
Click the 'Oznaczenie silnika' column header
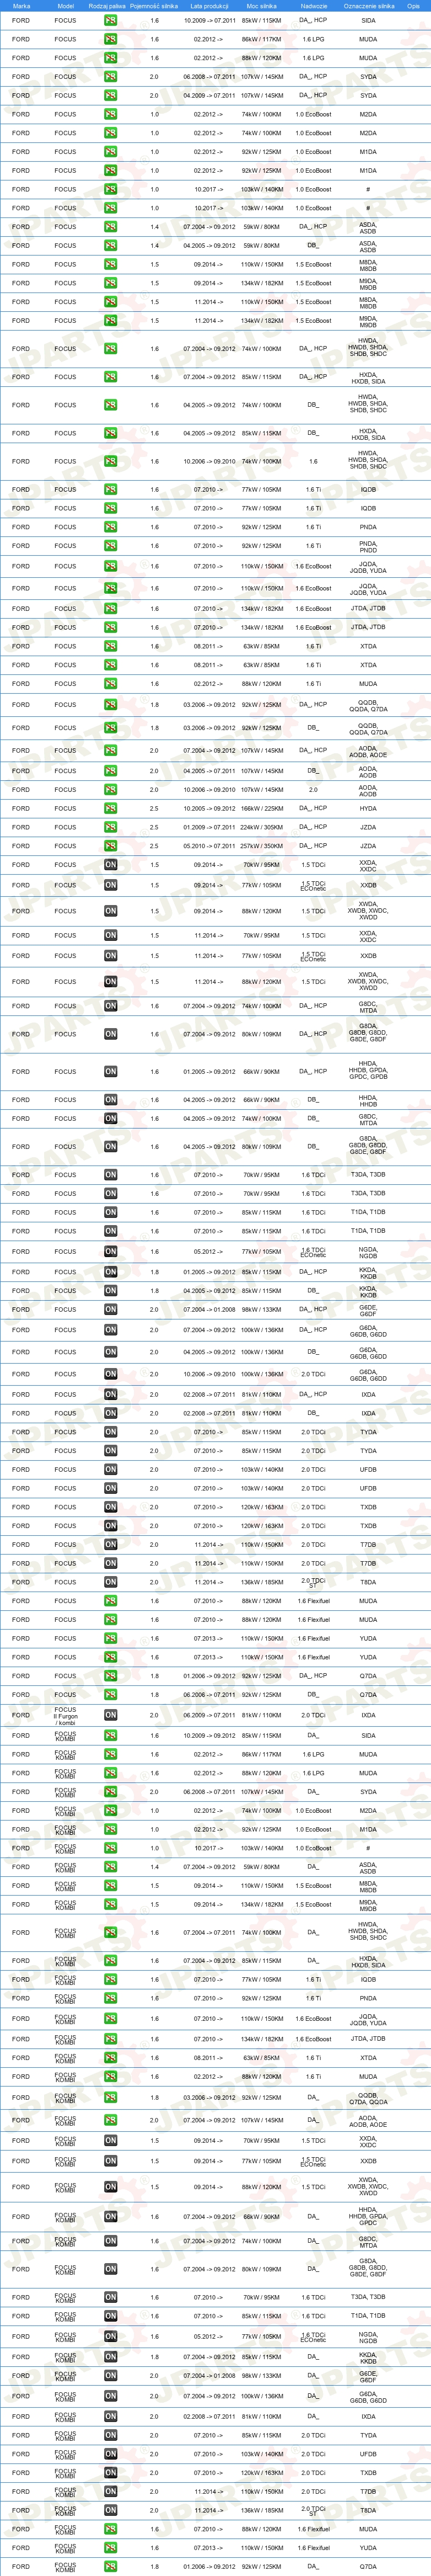(368, 6)
